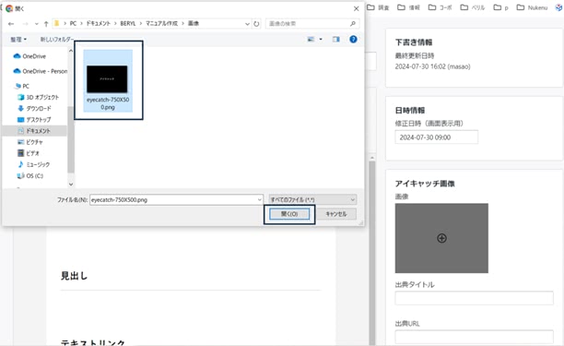Image resolution: width=564 pixels, height=346 pixels.
Task: Open the 整理 menu
Action: [x=18, y=40]
